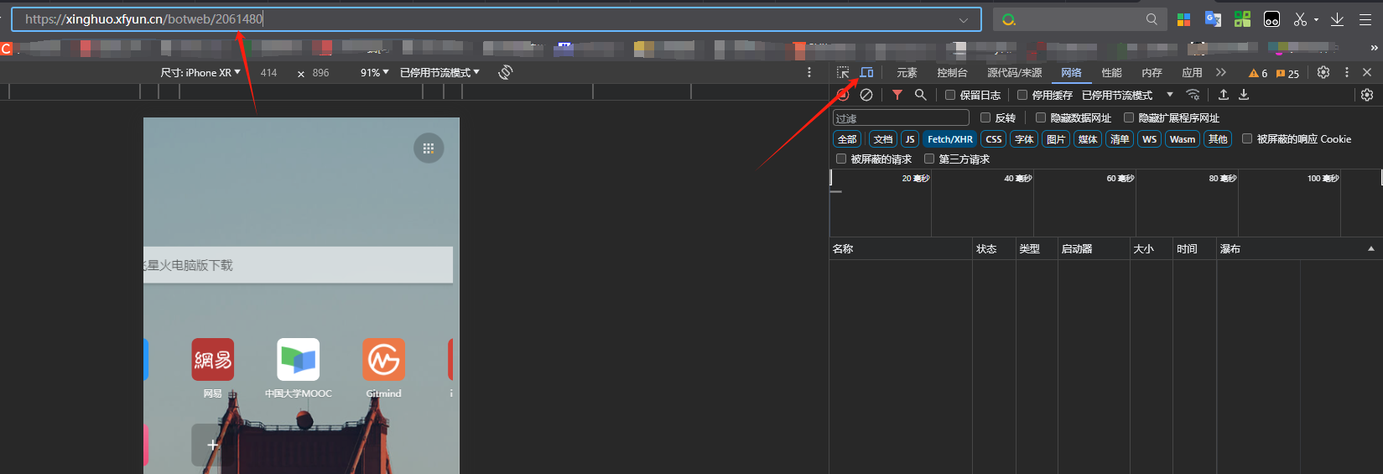Click the inspect element picker icon
This screenshot has height=474, width=1383.
pos(843,73)
